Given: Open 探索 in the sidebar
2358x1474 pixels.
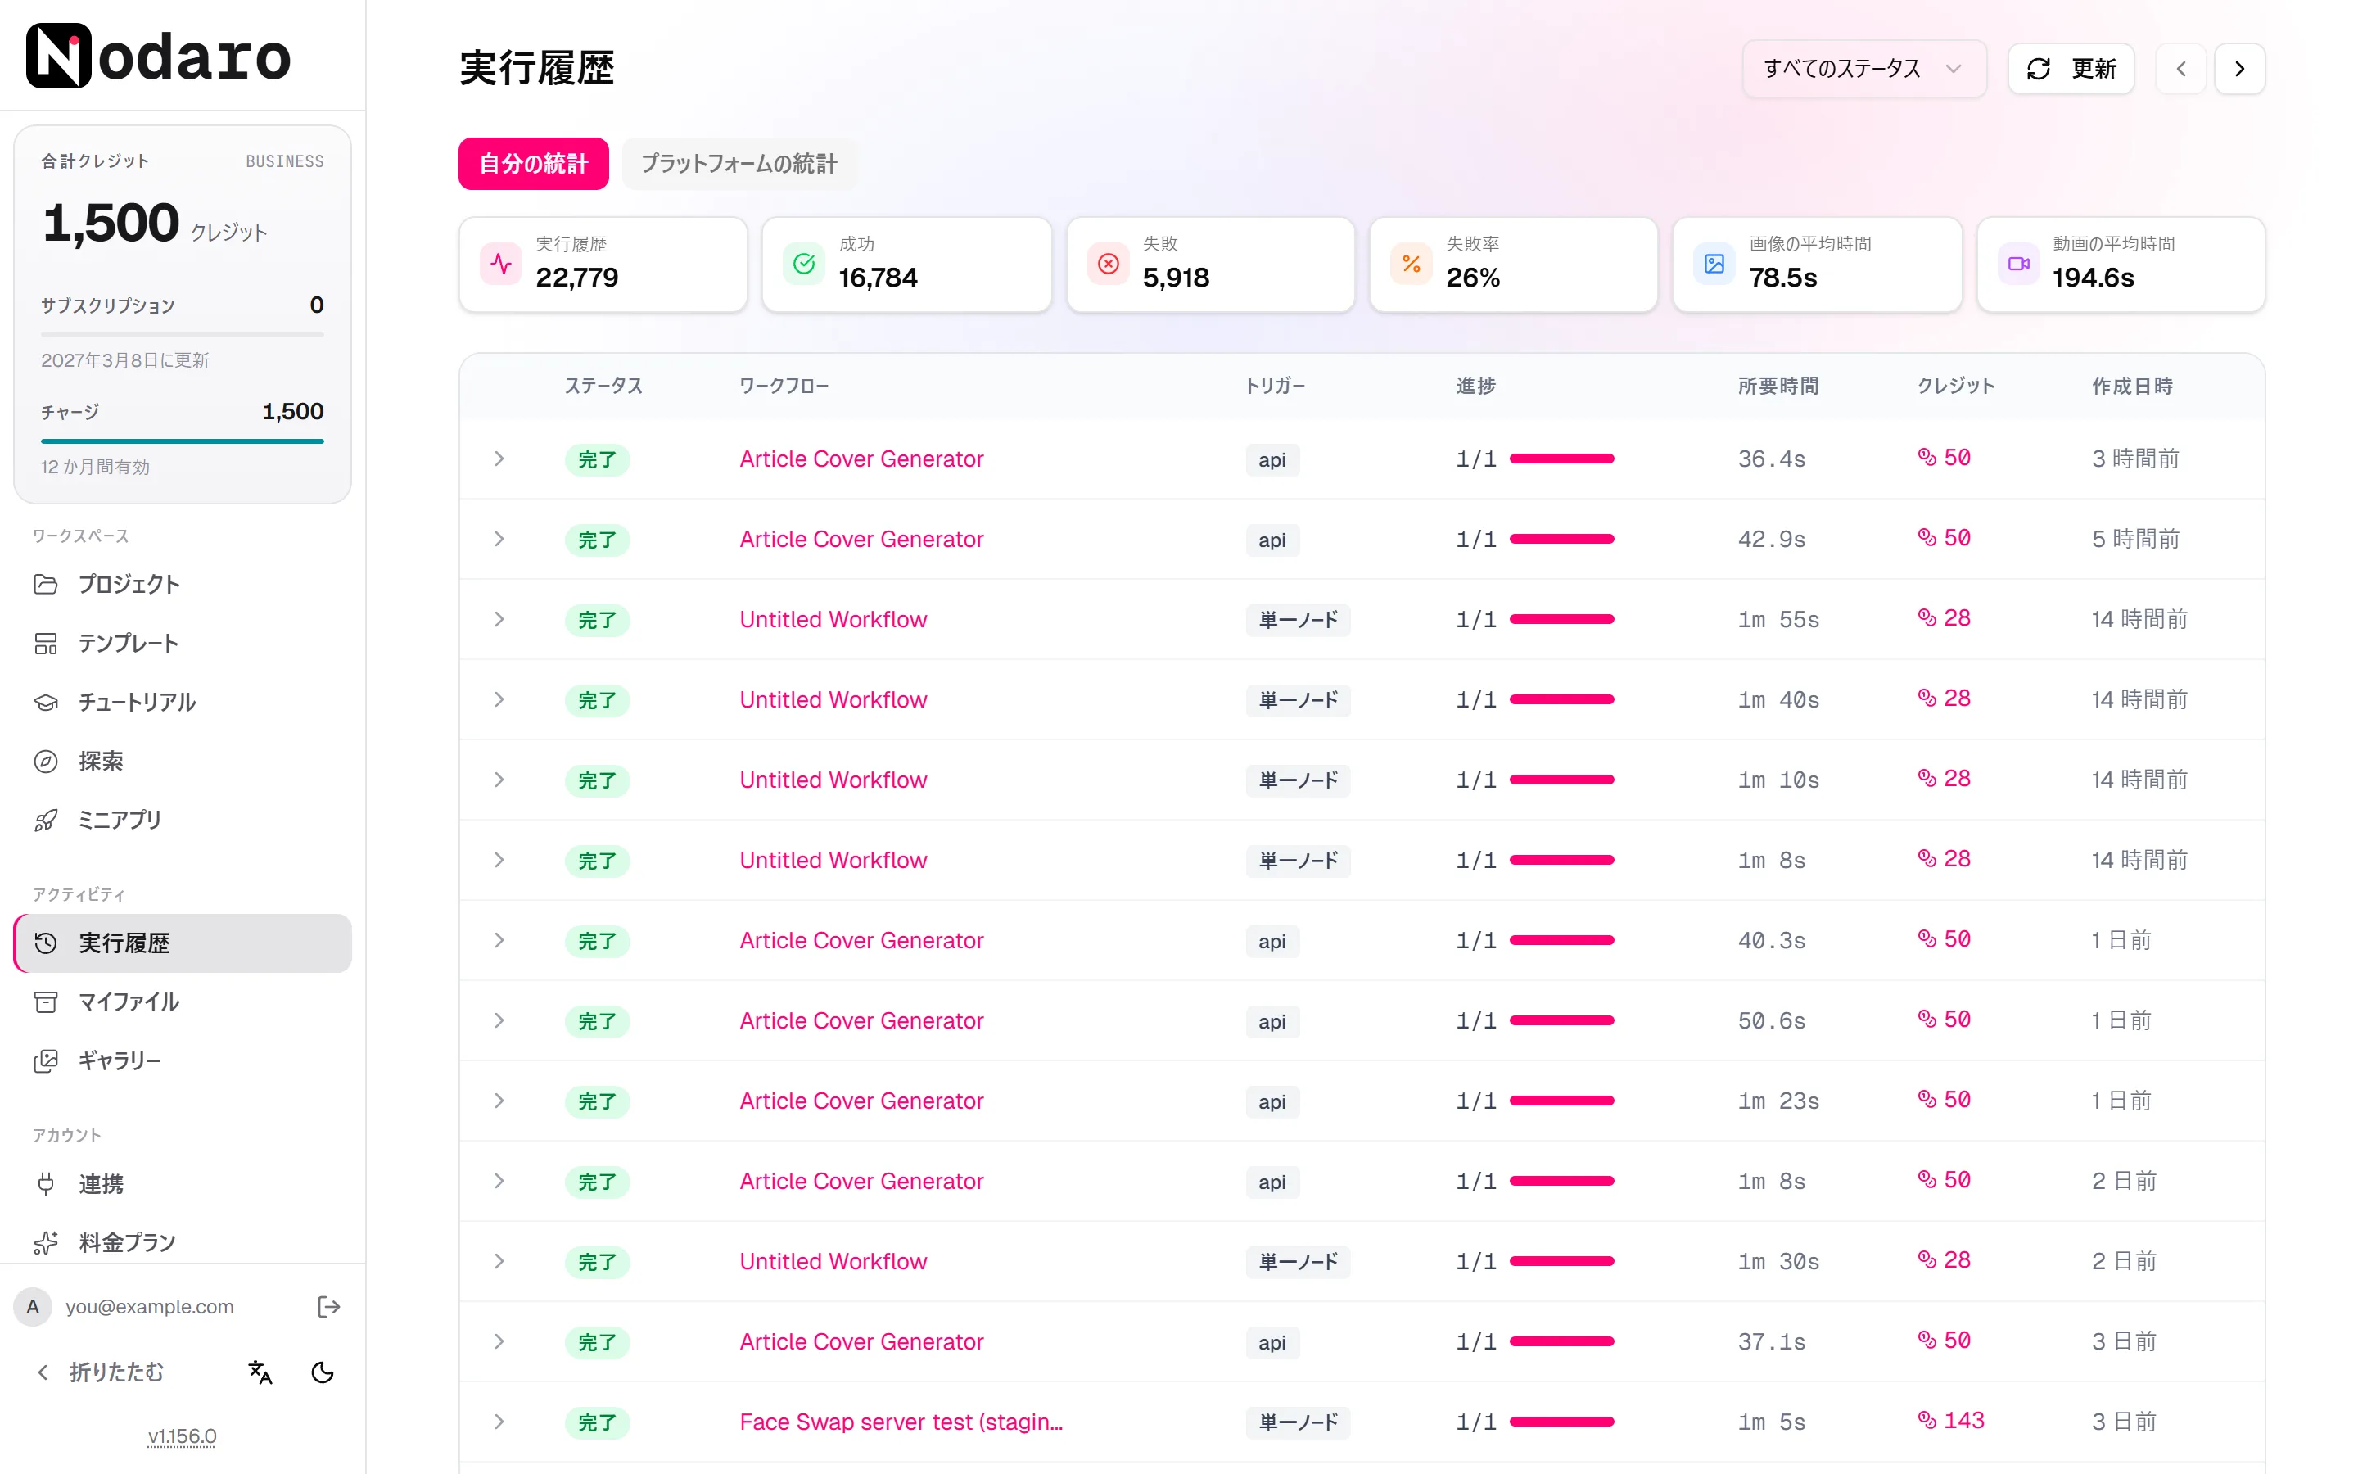Looking at the screenshot, I should click(x=183, y=761).
